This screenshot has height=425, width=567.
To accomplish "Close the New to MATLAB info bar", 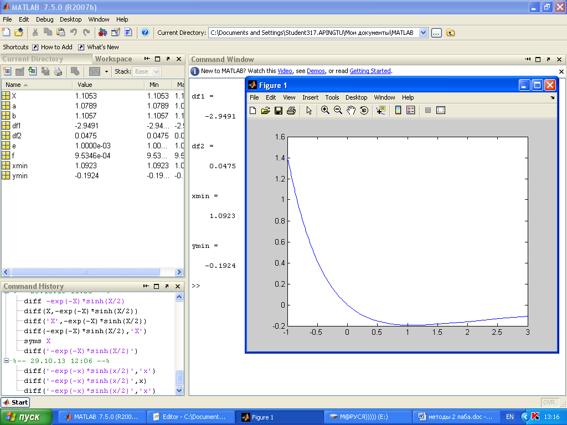I will click(561, 71).
